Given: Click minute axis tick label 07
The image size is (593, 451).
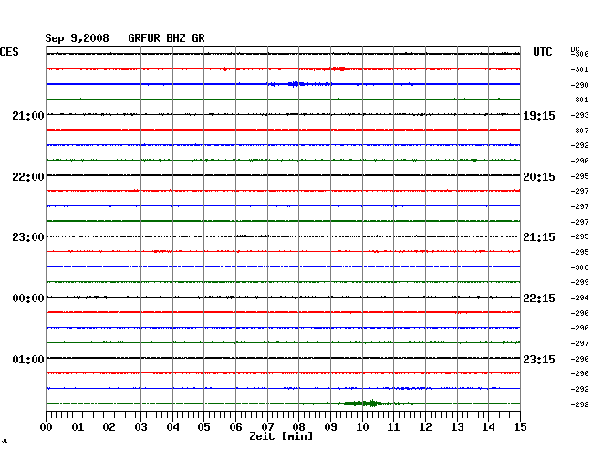Looking at the screenshot, I should pos(267,427).
